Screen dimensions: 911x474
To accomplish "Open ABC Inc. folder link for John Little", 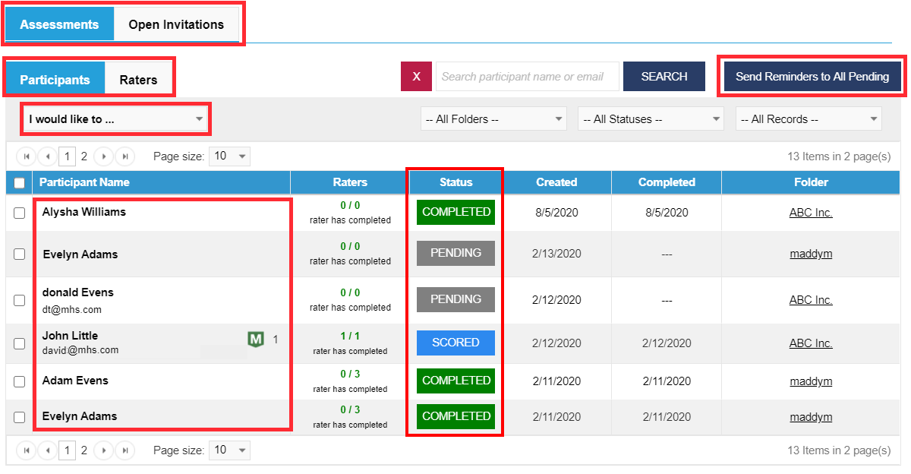I will (811, 343).
